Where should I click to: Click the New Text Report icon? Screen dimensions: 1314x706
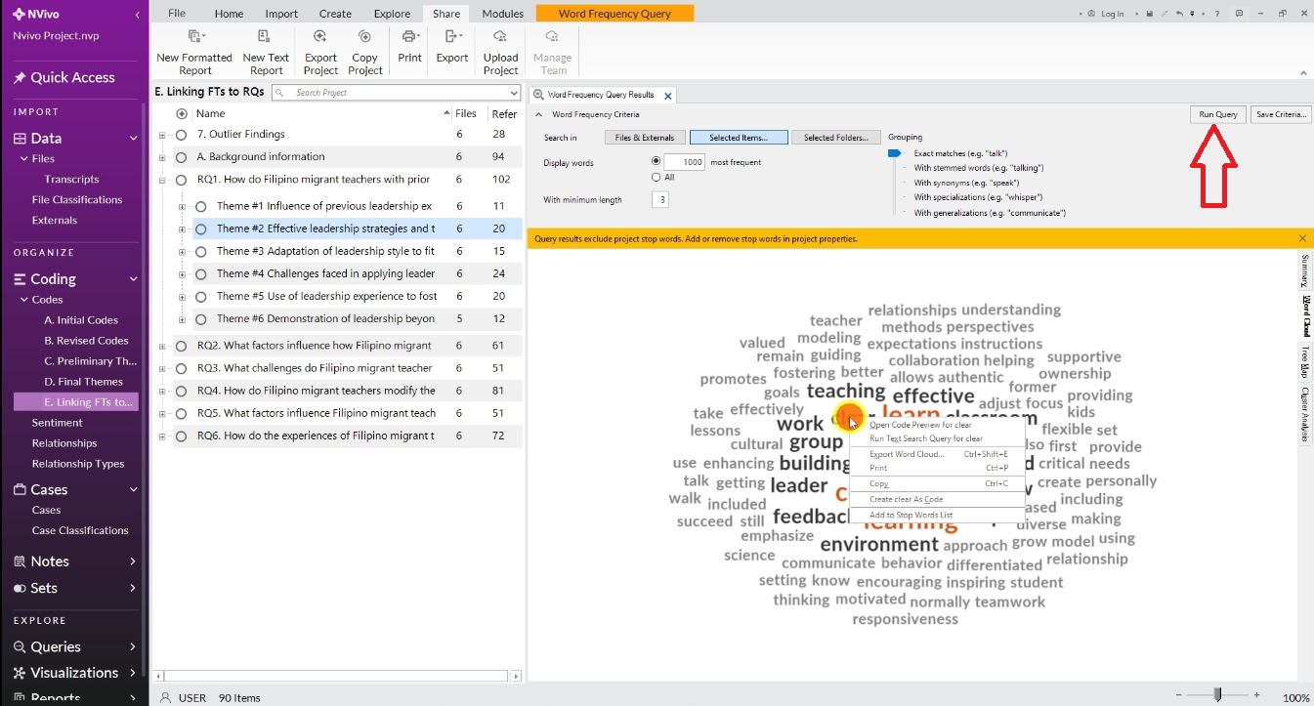point(265,37)
